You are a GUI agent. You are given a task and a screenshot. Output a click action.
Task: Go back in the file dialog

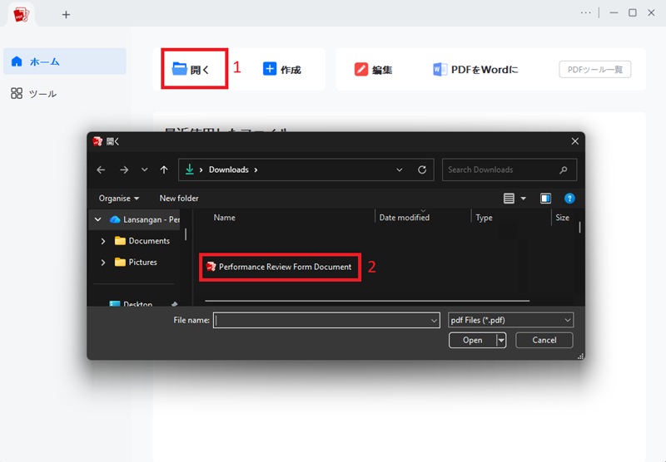tap(101, 170)
